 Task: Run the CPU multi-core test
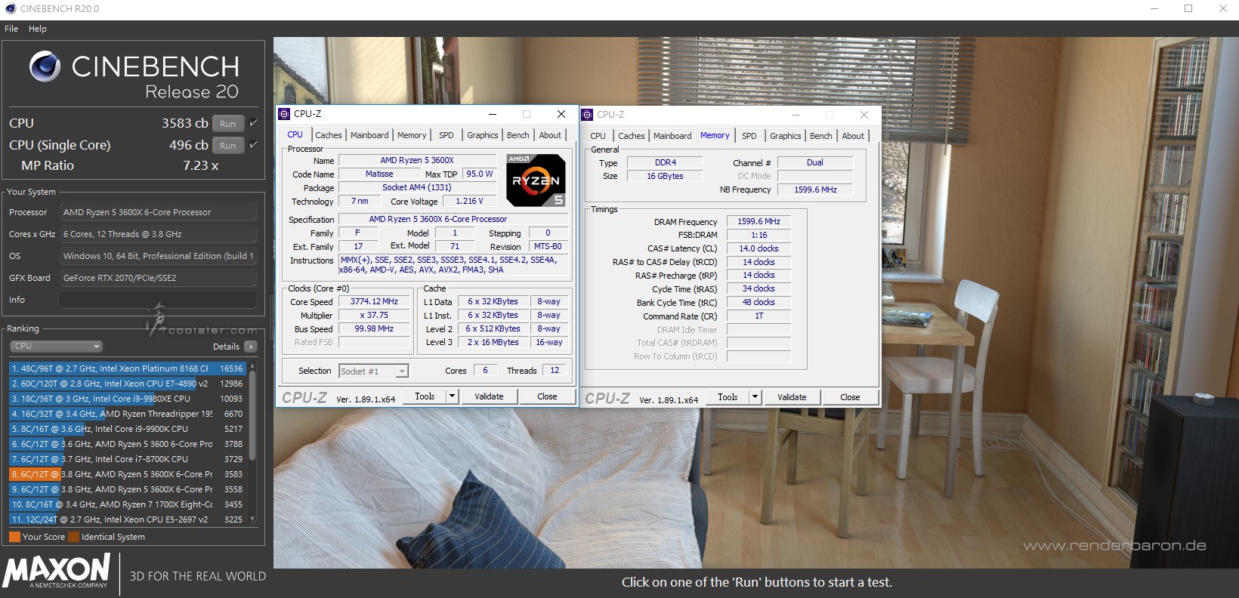tap(228, 123)
